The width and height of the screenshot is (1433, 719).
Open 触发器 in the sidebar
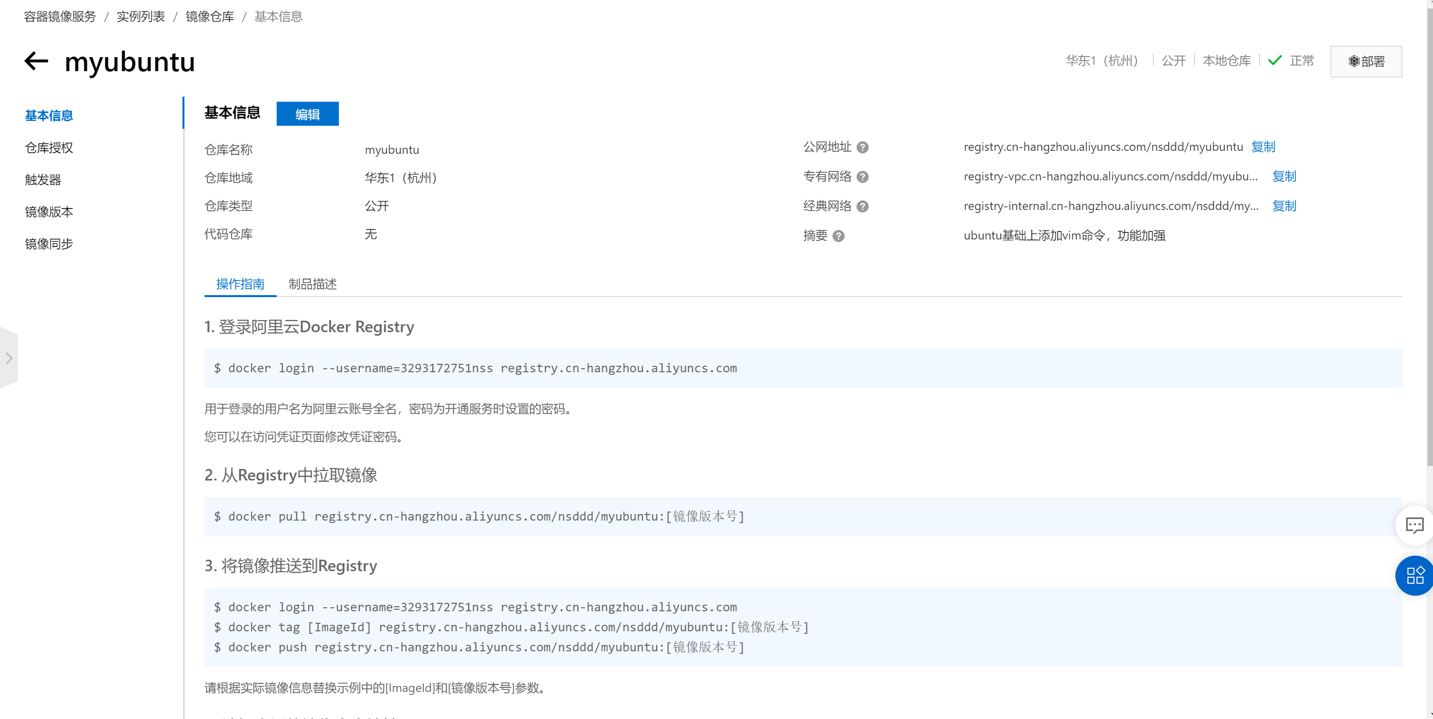[x=43, y=179]
